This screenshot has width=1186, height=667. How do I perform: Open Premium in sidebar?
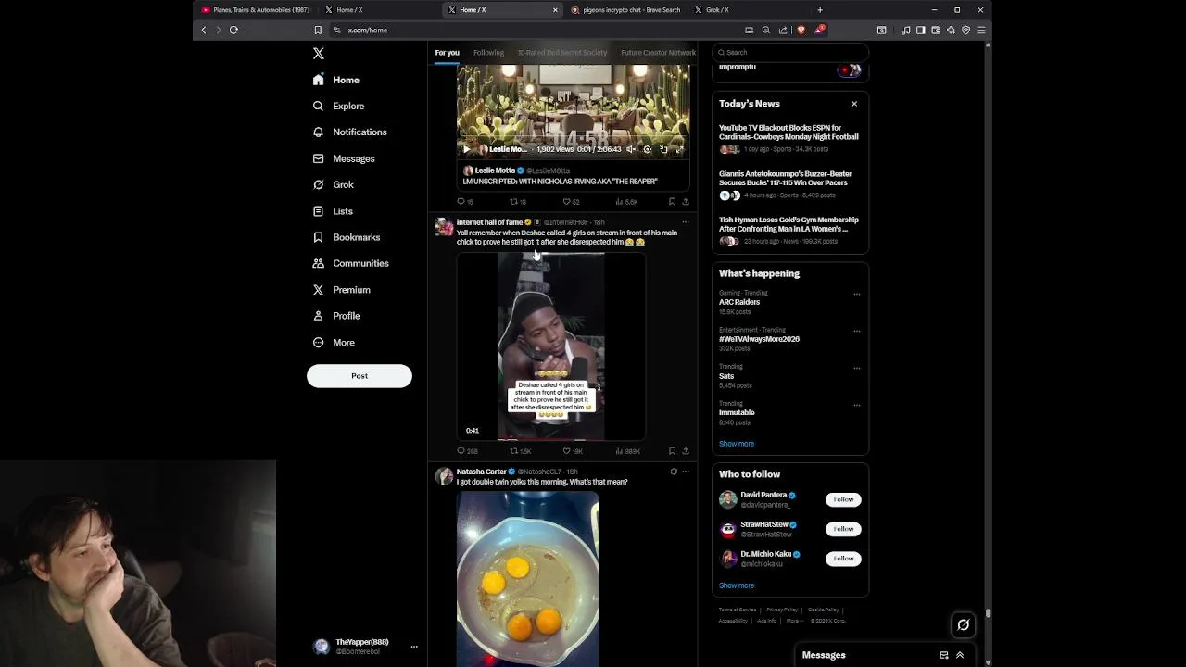tap(341, 290)
